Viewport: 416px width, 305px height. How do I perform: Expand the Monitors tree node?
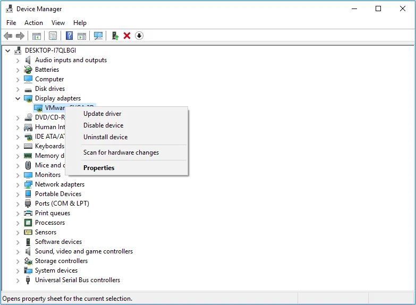click(x=18, y=175)
